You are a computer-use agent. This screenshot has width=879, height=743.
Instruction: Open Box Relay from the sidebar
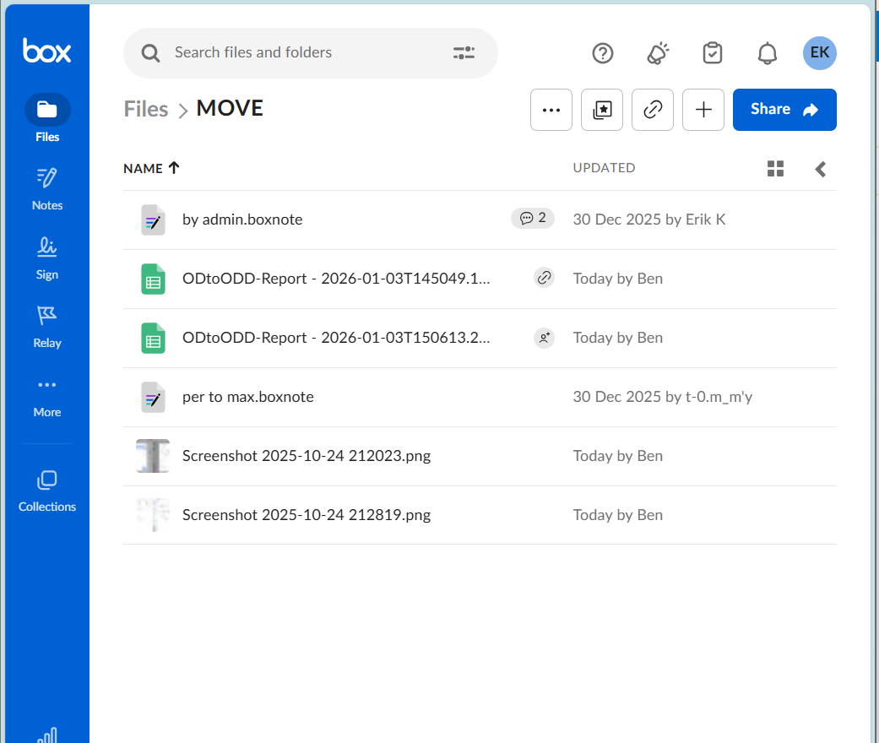(x=46, y=325)
